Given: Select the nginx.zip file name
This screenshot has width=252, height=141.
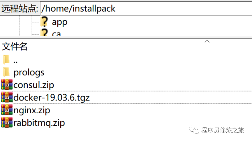Looking at the screenshot, I should coord(32,110).
